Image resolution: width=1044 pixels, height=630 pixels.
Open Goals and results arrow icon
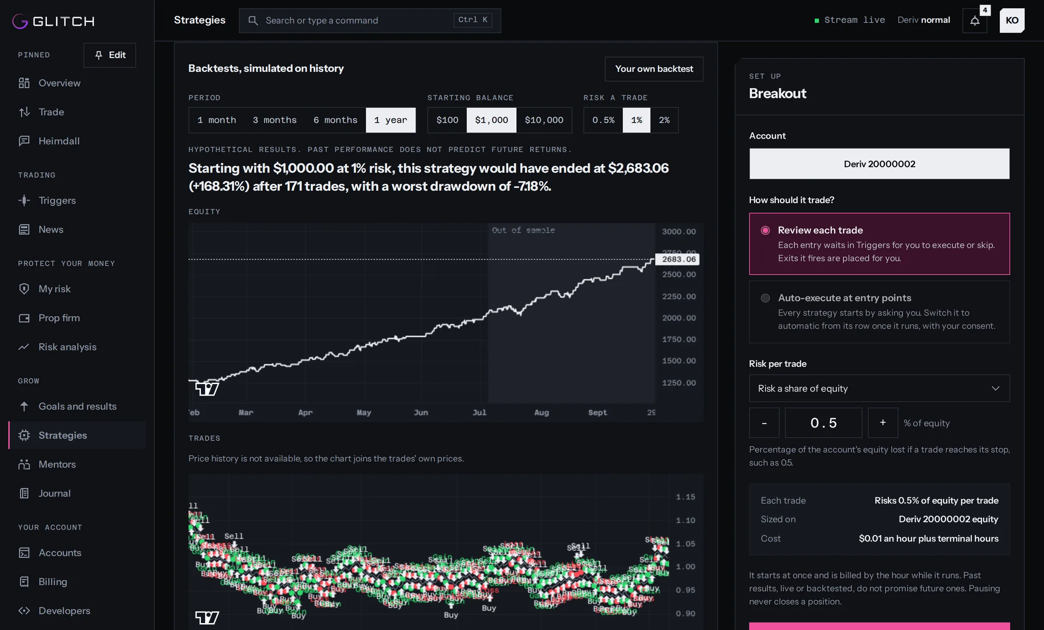[x=24, y=406]
